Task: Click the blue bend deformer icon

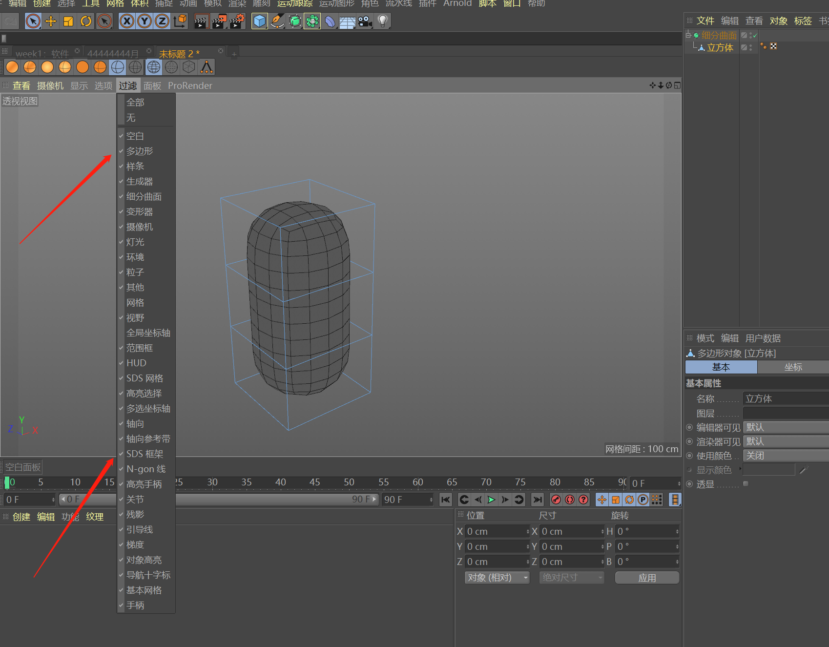Action: [x=330, y=21]
